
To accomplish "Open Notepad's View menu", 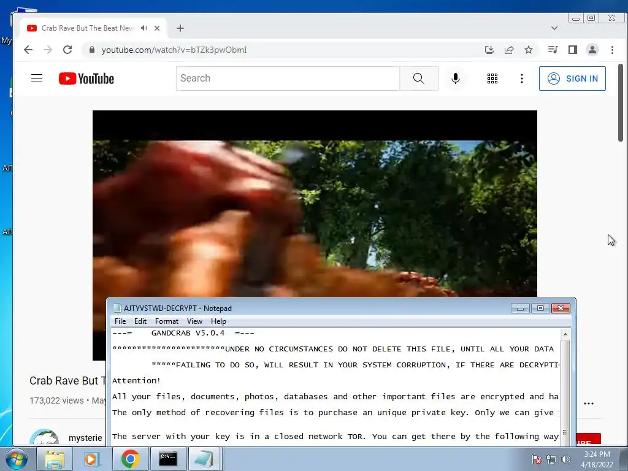I will pyautogui.click(x=194, y=321).
